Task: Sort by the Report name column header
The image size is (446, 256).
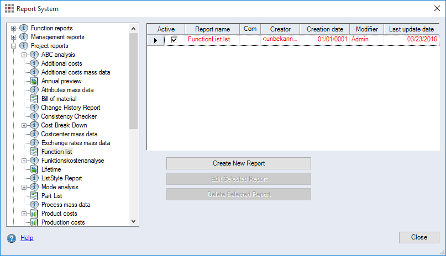Action: pyautogui.click(x=212, y=29)
